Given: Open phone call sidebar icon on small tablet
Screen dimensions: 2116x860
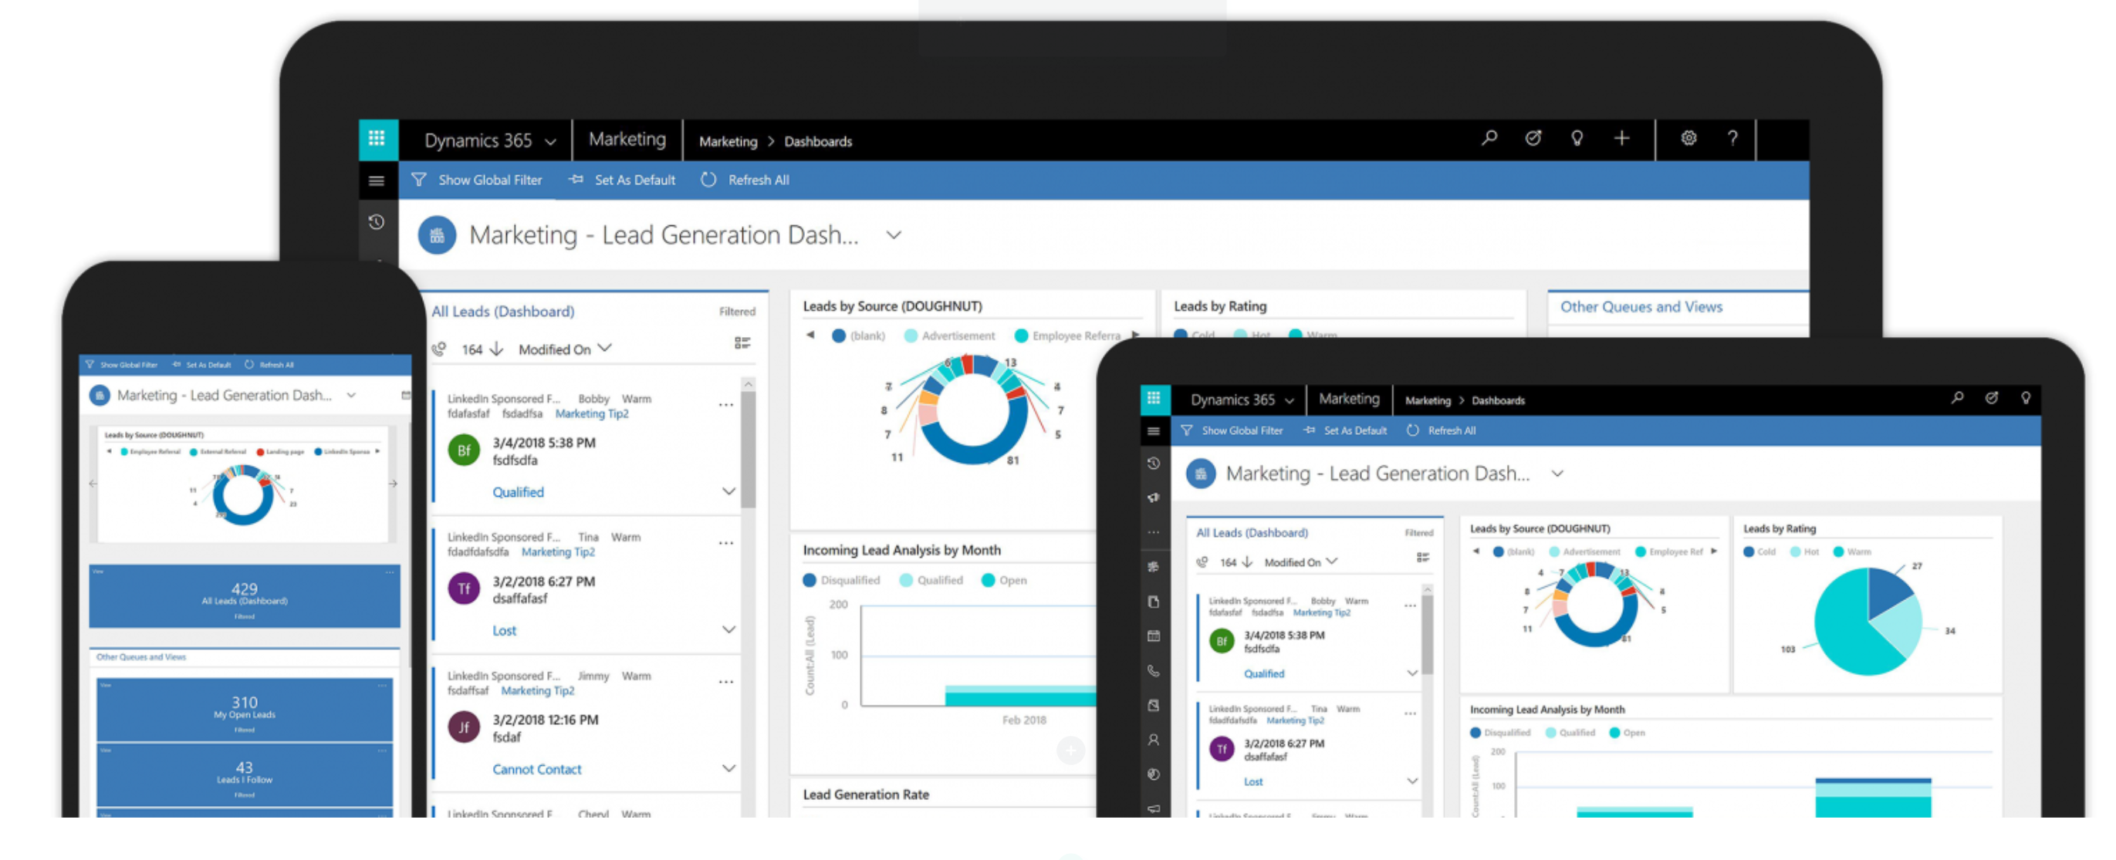Looking at the screenshot, I should tap(1153, 670).
